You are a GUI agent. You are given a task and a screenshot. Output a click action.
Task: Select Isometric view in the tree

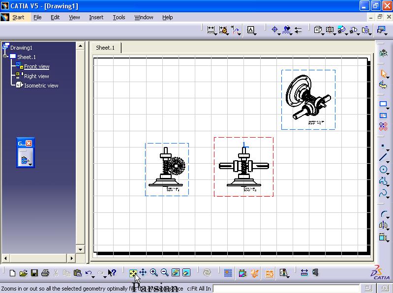click(x=41, y=86)
